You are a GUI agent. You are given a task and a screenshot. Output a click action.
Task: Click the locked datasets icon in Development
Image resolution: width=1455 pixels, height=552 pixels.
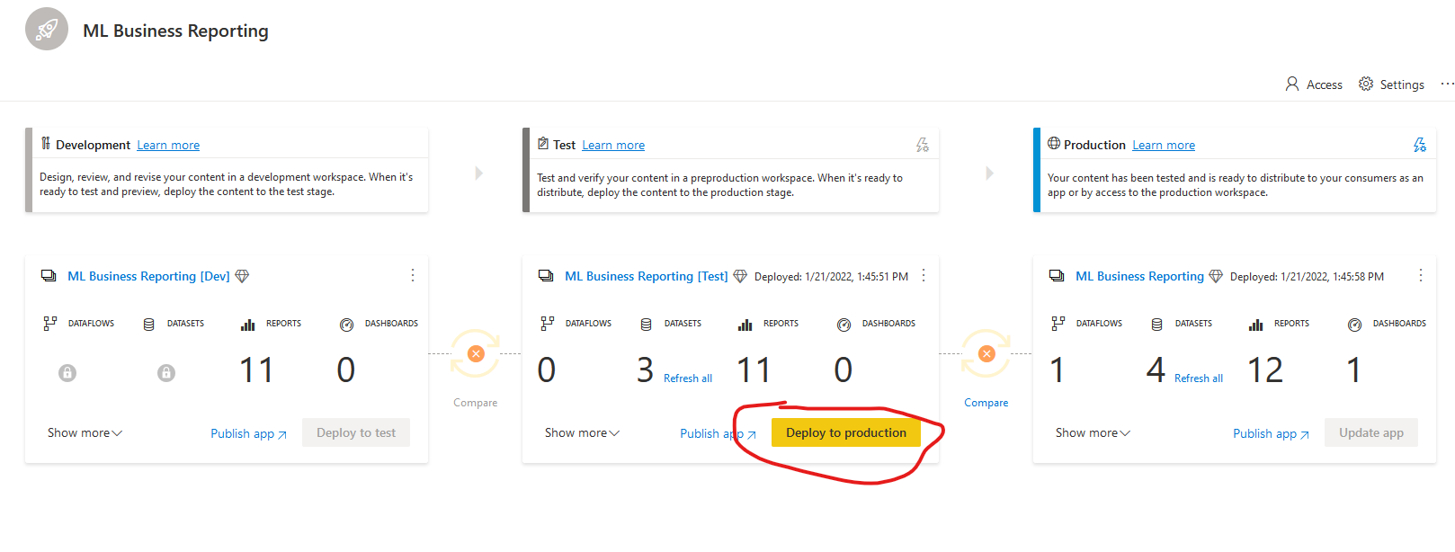pos(166,373)
